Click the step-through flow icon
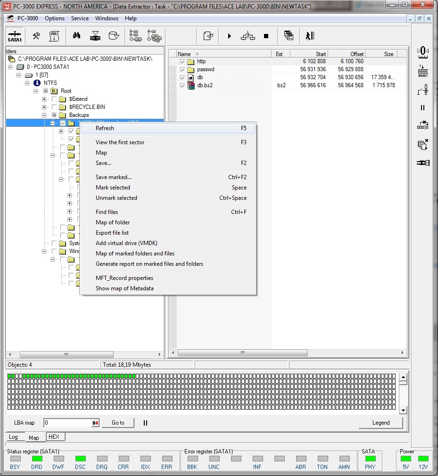The height and width of the screenshot is (476, 438). [248, 36]
